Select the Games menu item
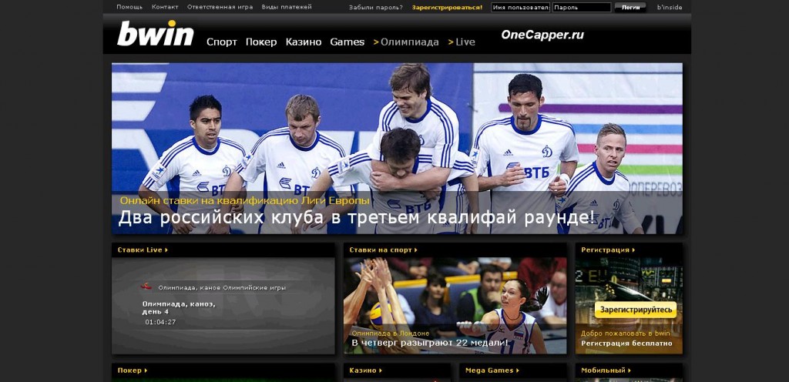 (x=347, y=42)
